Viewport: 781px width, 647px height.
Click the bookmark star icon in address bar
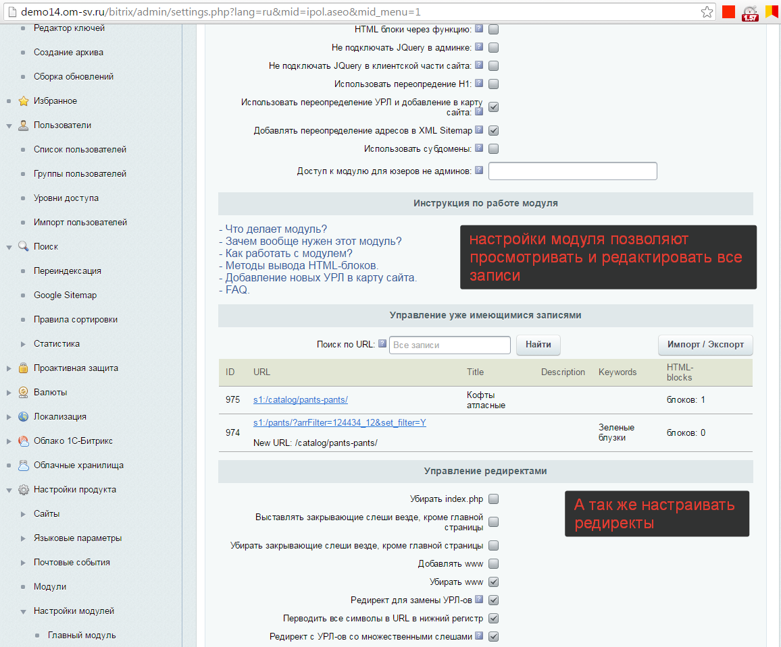tap(707, 12)
